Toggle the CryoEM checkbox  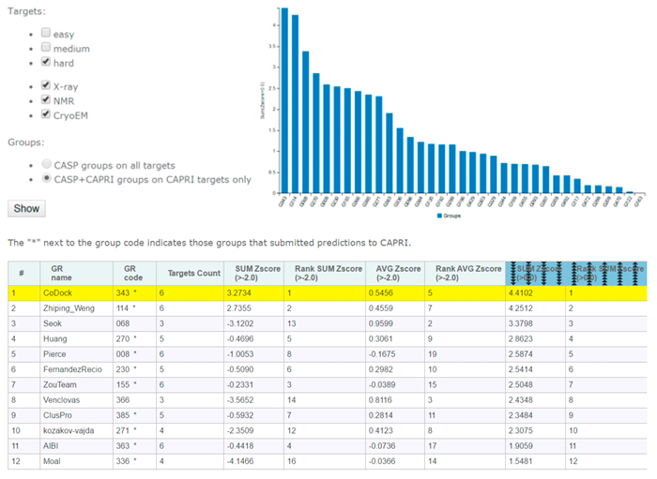tap(46, 115)
